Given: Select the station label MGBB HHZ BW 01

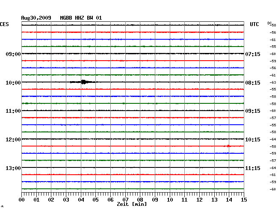Looking at the screenshot, I should [81, 18].
